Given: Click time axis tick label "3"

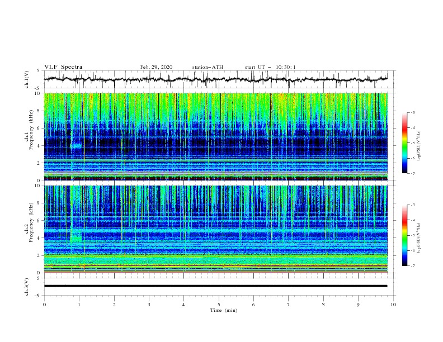Looking at the screenshot, I should click(x=149, y=305).
